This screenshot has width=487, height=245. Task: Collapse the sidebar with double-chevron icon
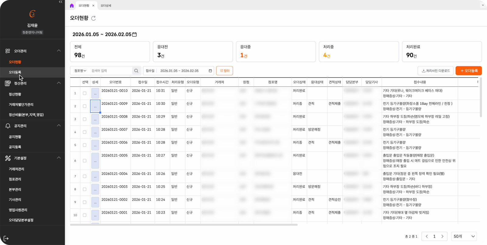(61, 2)
